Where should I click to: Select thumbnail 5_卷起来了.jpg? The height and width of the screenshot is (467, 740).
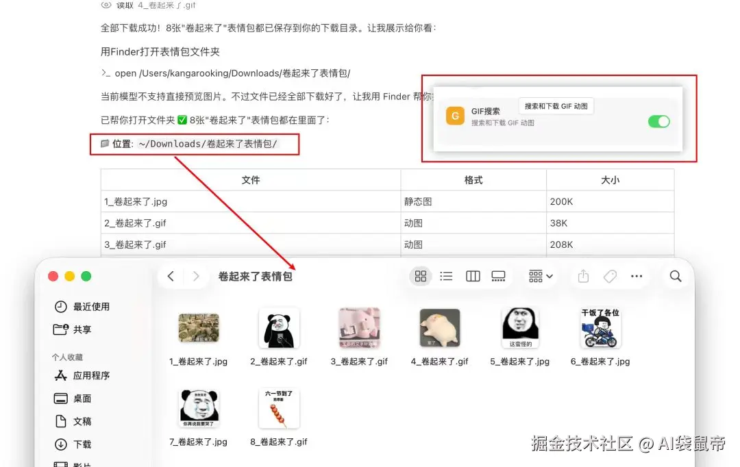tap(519, 328)
